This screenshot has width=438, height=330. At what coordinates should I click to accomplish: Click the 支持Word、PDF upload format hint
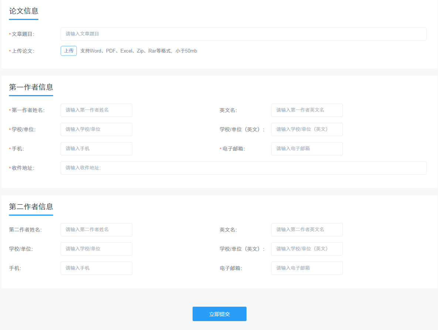139,51
